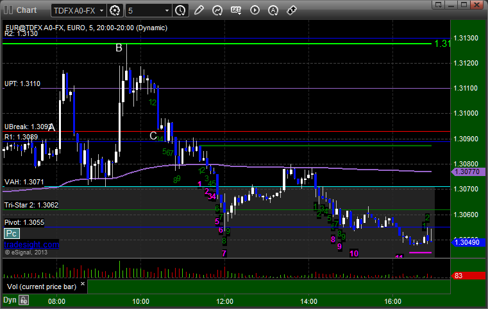Image resolution: width=488 pixels, height=309 pixels.
Task: Minimize the Chart window
Action: pos(451,4)
